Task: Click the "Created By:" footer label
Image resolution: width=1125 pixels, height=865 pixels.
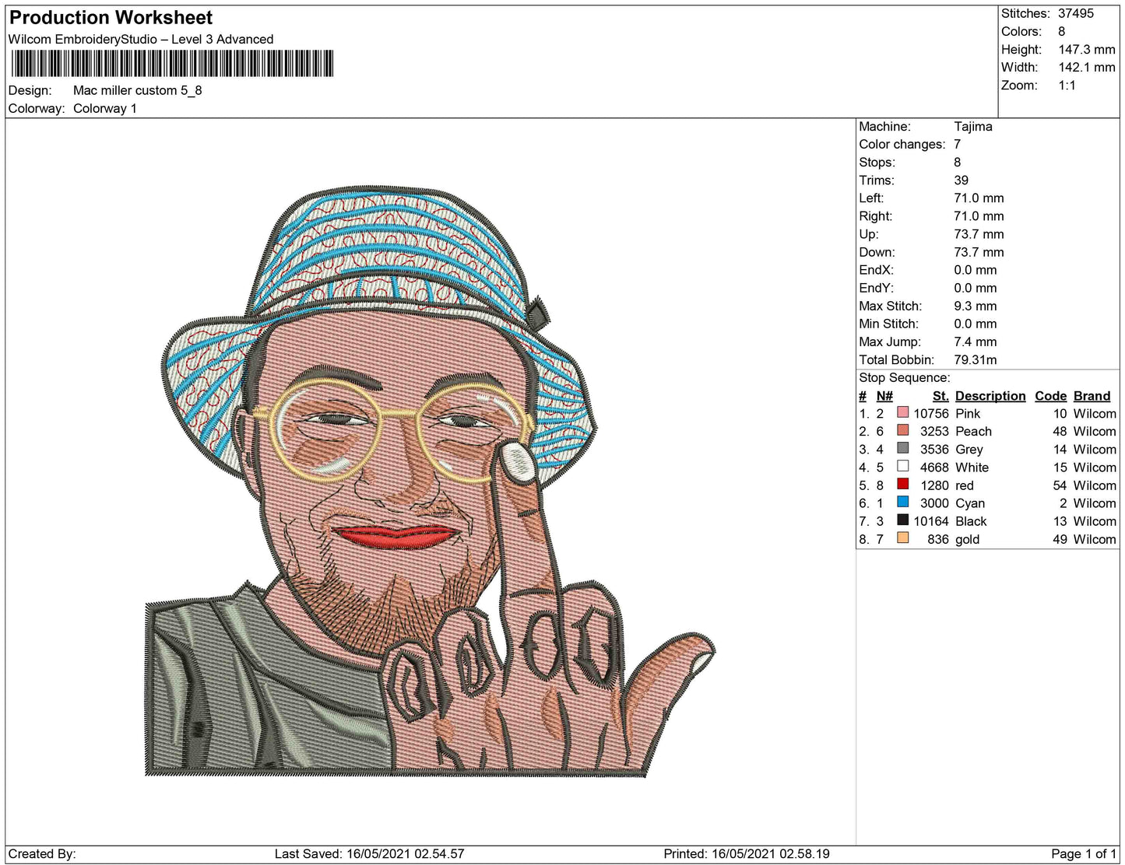Action: coord(42,853)
